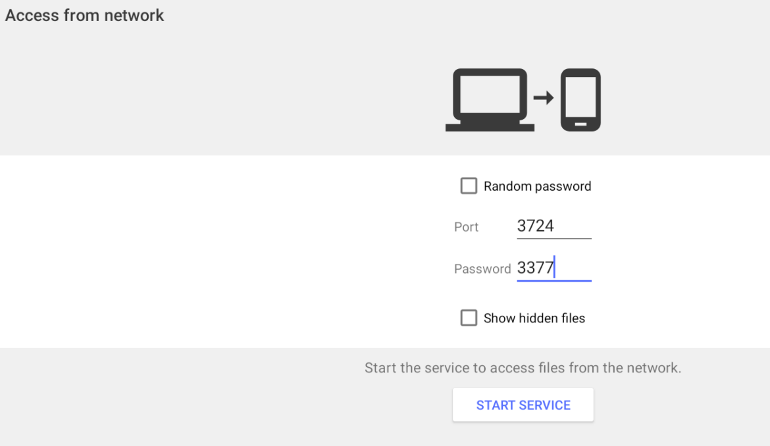Click the Password input field
Image resolution: width=770 pixels, height=446 pixels.
click(x=553, y=268)
